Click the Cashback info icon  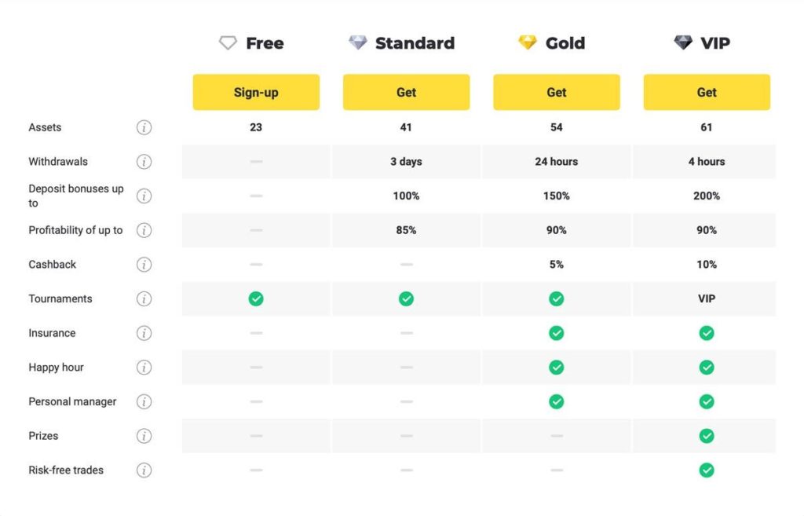144,265
